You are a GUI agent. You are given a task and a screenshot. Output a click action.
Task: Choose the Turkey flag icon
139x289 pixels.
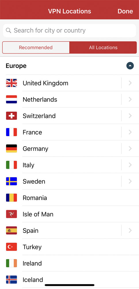(x=12, y=247)
